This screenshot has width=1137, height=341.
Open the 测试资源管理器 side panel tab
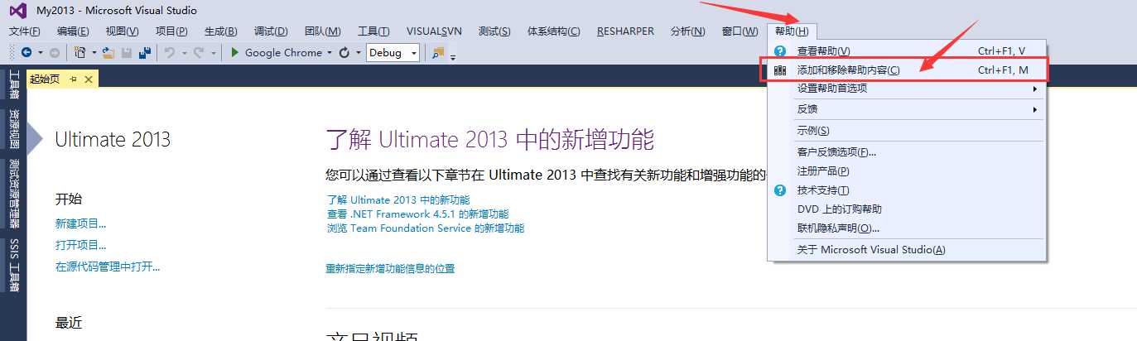click(14, 194)
